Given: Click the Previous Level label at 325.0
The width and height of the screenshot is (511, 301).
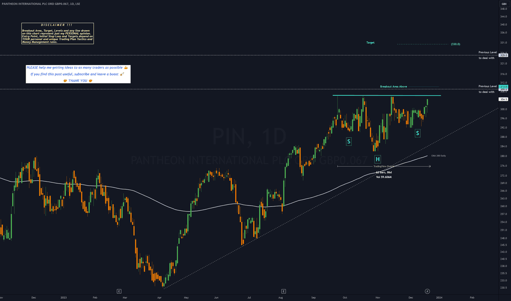Looking at the screenshot, I should coord(487,52).
